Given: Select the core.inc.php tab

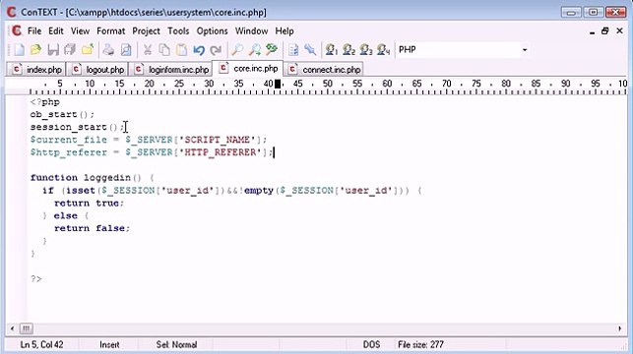Looking at the screenshot, I should [x=248, y=69].
